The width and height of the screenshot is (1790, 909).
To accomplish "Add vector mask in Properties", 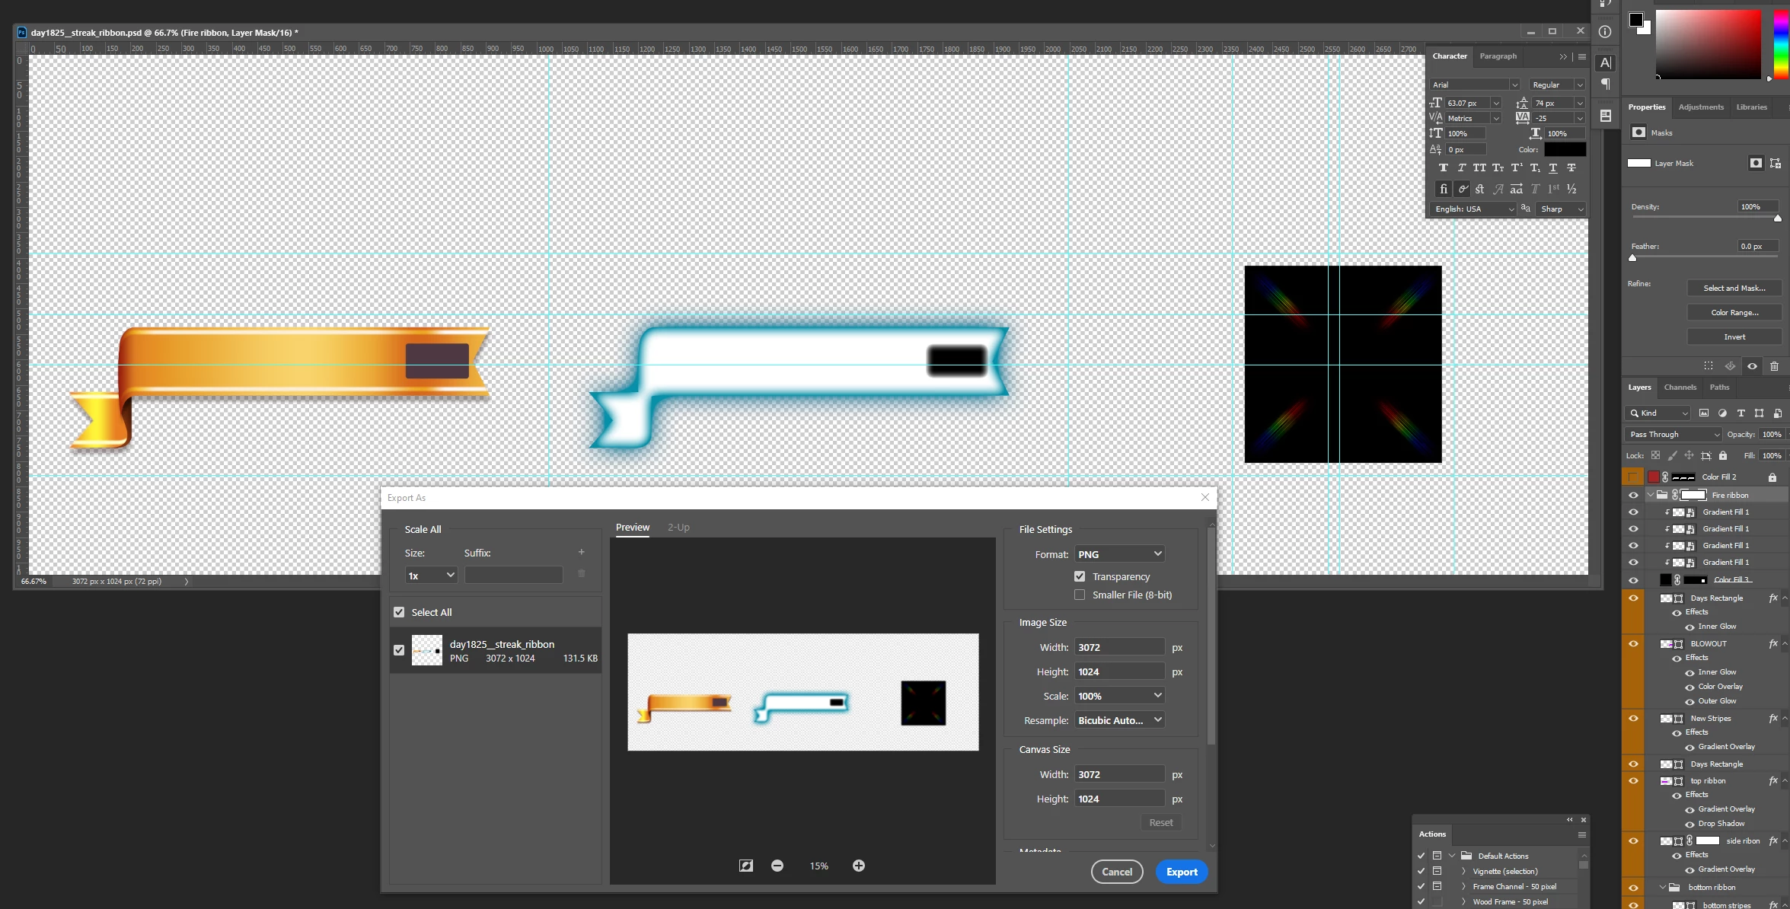I will click(x=1775, y=163).
